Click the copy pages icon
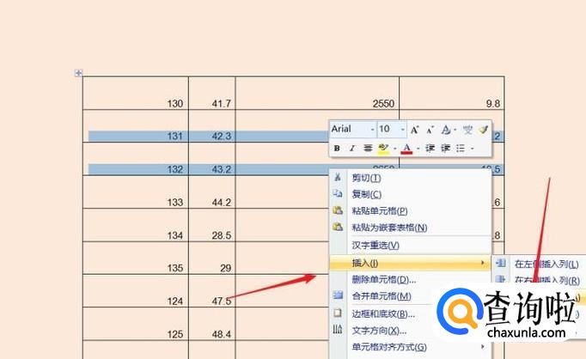 (338, 193)
